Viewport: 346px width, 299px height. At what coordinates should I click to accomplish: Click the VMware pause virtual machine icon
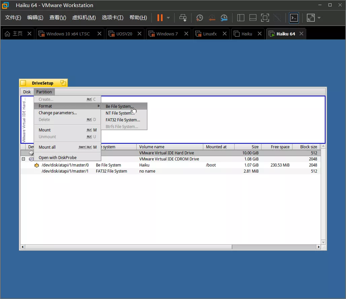[x=160, y=18]
